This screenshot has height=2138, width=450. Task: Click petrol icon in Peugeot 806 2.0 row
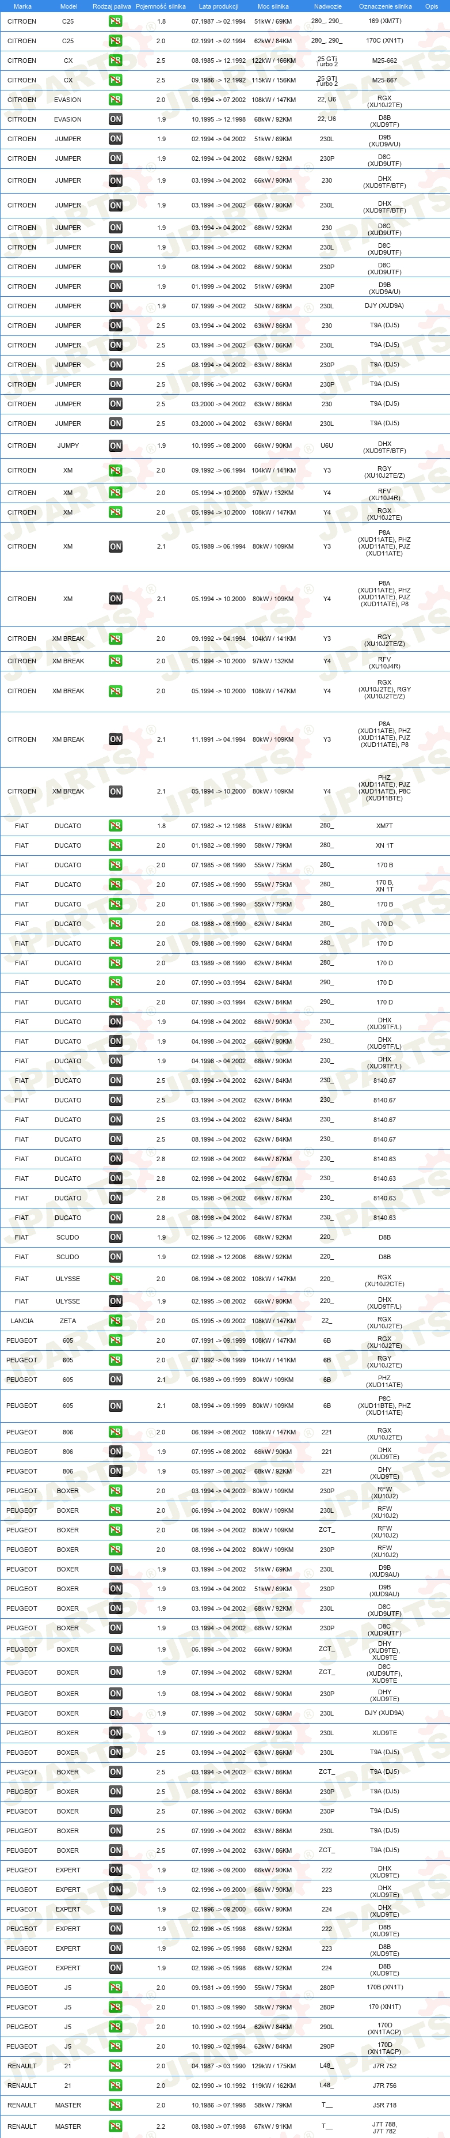tap(115, 1431)
